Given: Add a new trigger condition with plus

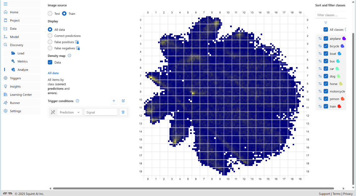Looking at the screenshot, I should (114, 101).
